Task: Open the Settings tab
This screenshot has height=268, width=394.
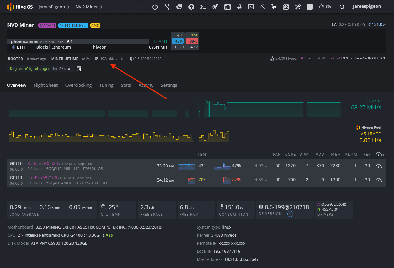Action: pos(169,85)
